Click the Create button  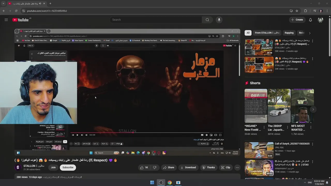coord(297,20)
